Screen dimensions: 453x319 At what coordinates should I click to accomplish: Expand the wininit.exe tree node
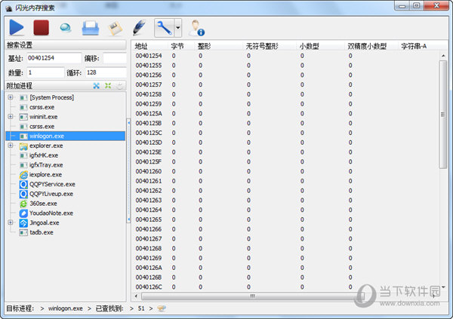point(11,117)
